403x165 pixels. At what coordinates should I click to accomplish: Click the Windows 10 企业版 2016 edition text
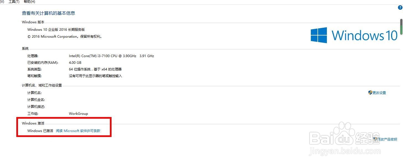(56, 30)
